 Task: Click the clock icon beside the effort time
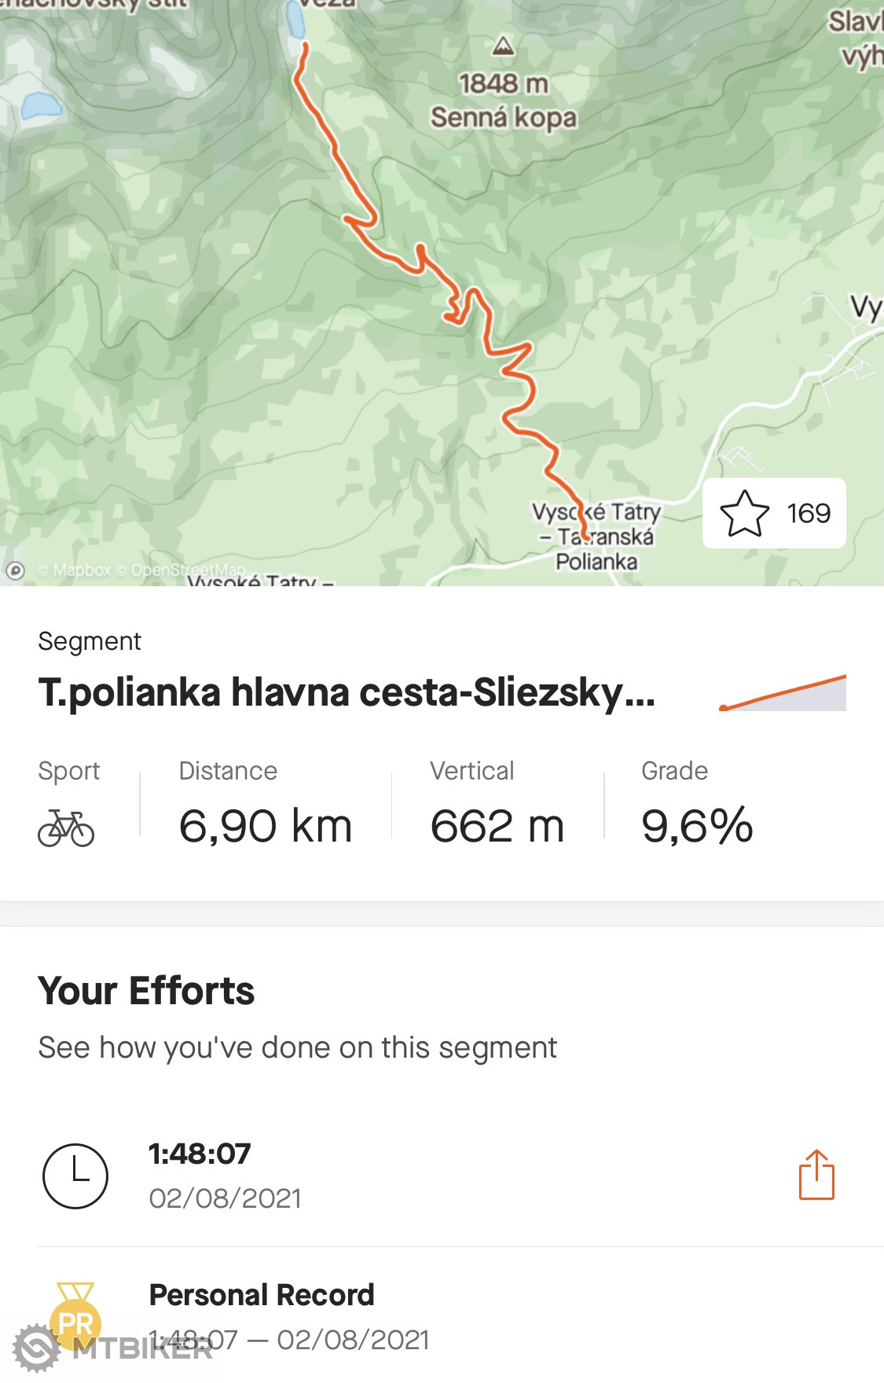click(75, 1176)
